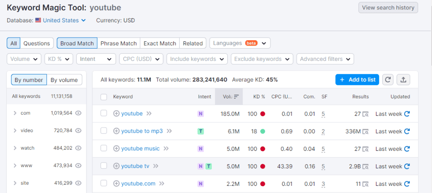Image resolution: width=432 pixels, height=193 pixels.
Task: Sort groups By volume
Action: [64, 80]
